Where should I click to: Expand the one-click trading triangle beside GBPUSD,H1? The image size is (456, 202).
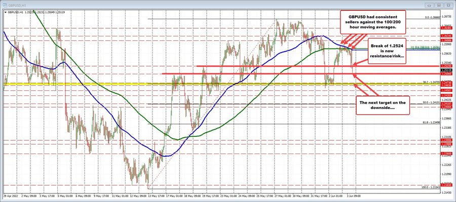click(5, 12)
